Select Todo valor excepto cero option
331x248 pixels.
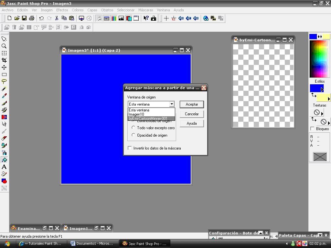coord(133,128)
